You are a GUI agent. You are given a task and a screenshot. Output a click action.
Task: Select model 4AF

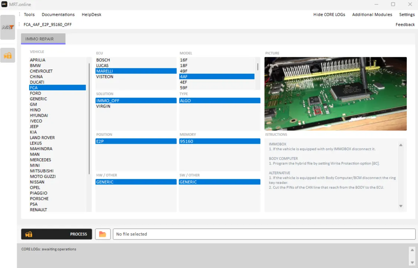(217, 77)
